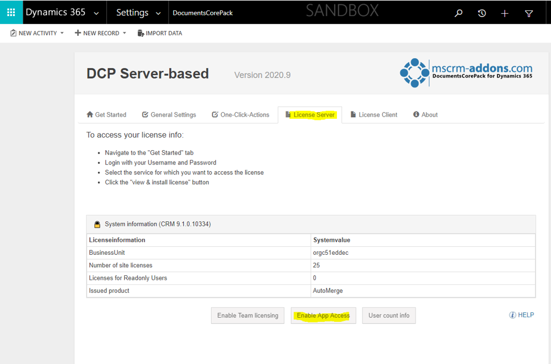
Task: Open the advanced find funnel icon
Action: 528,14
